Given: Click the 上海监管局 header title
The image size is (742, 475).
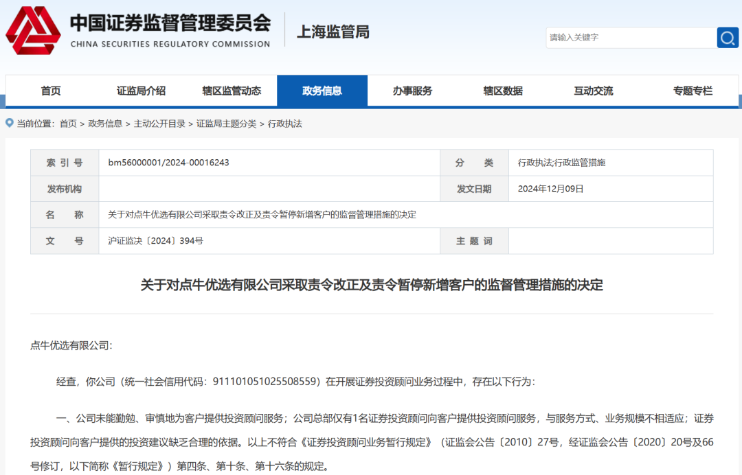Looking at the screenshot, I should pos(333,32).
